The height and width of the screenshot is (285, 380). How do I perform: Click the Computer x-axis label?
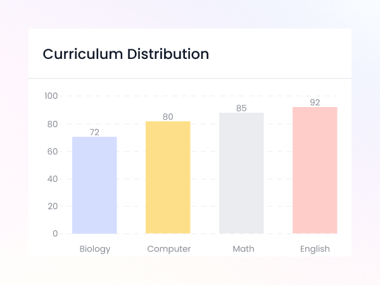[x=169, y=249]
